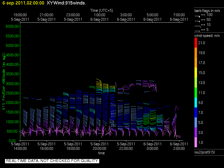This screenshot has height=168, width=224.
Task: Click the 'barb flags in m/s' legend heading
Action: tap(207, 11)
